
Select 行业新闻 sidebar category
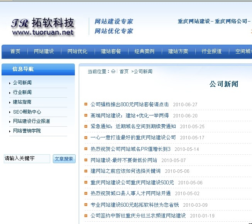22,92
